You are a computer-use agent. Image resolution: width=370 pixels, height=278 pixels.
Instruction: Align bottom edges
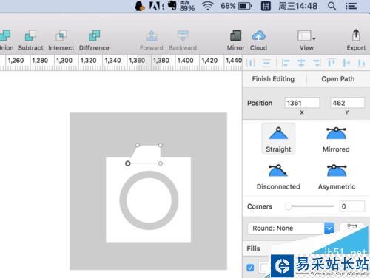361,63
